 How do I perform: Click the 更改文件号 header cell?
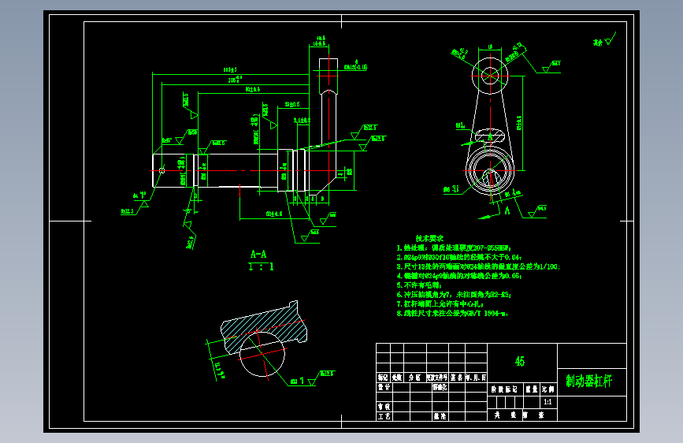437,377
